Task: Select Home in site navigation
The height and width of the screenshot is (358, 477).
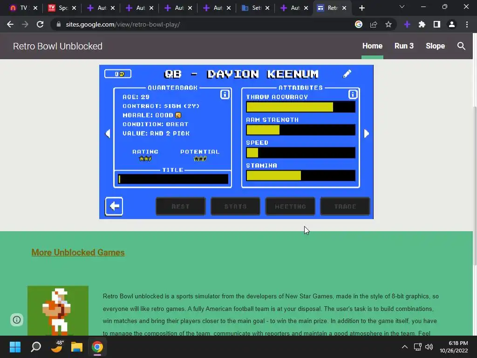Action: [x=372, y=46]
